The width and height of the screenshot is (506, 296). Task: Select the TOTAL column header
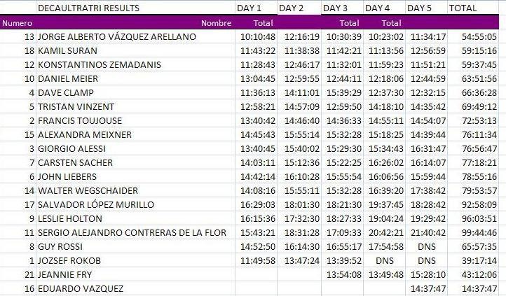point(473,8)
